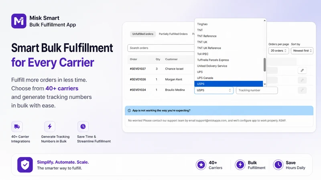
Task: Click order number #SEVO1026
Action: [138, 79]
